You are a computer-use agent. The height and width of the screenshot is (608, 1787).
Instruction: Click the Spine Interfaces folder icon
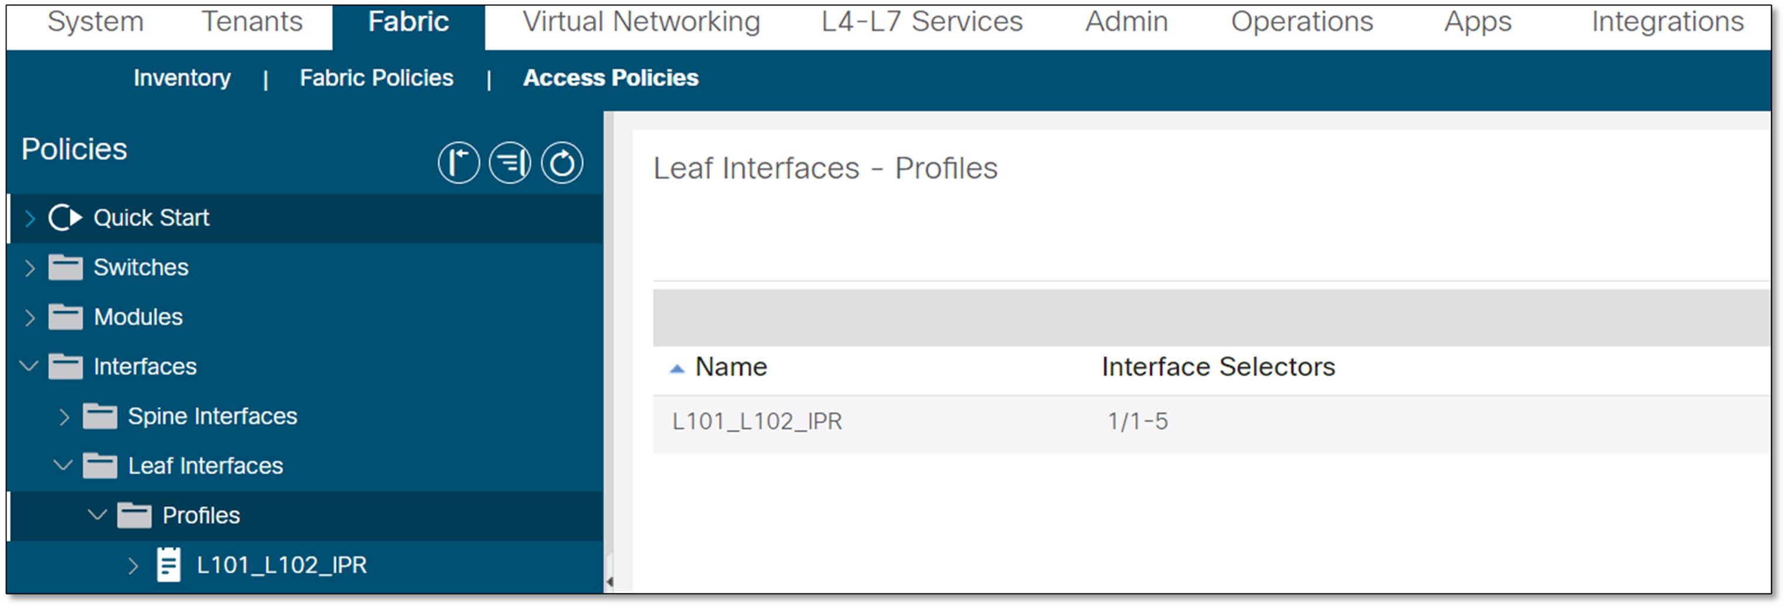pos(102,416)
